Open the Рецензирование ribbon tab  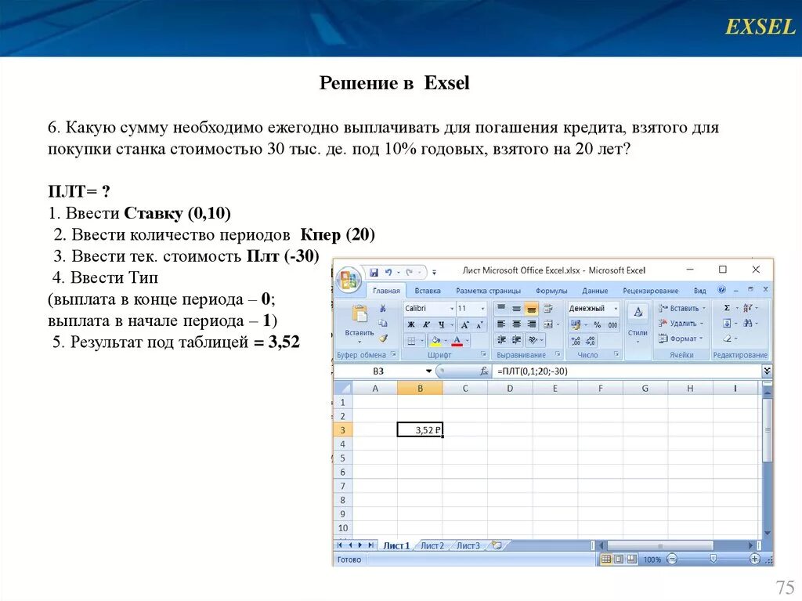(651, 290)
